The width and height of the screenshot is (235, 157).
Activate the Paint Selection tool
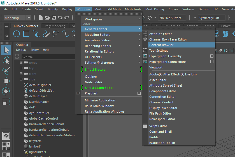(x=6, y=71)
